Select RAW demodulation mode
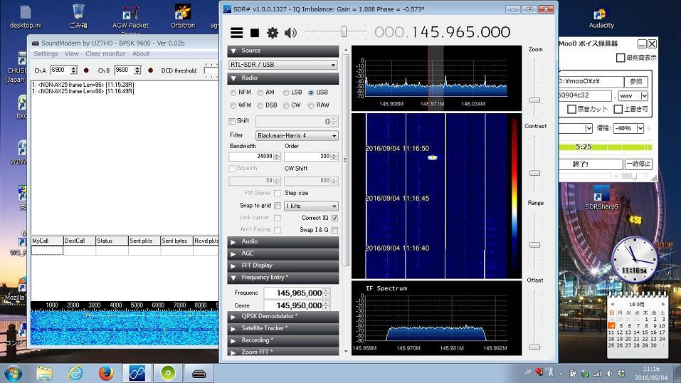681x383 pixels. 311,105
